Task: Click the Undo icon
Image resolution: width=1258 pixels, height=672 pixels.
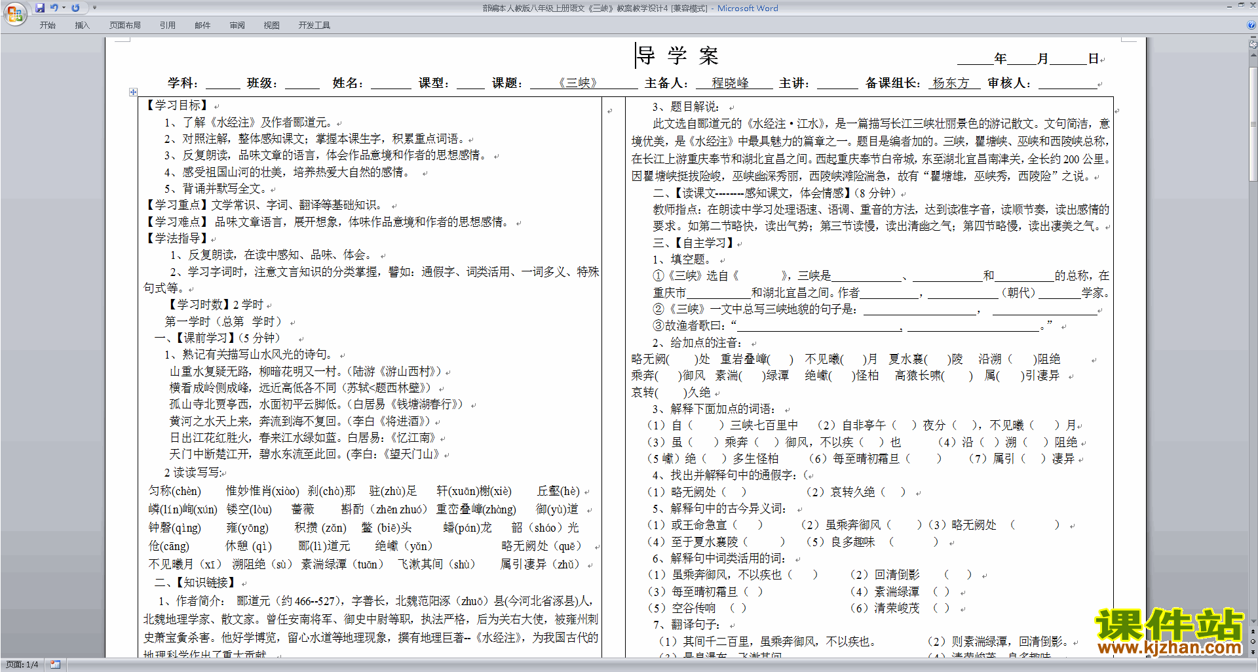Action: [x=54, y=8]
